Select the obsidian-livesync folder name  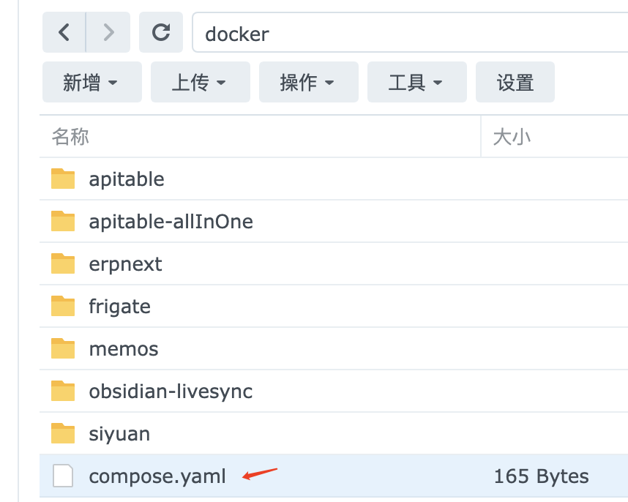(171, 392)
